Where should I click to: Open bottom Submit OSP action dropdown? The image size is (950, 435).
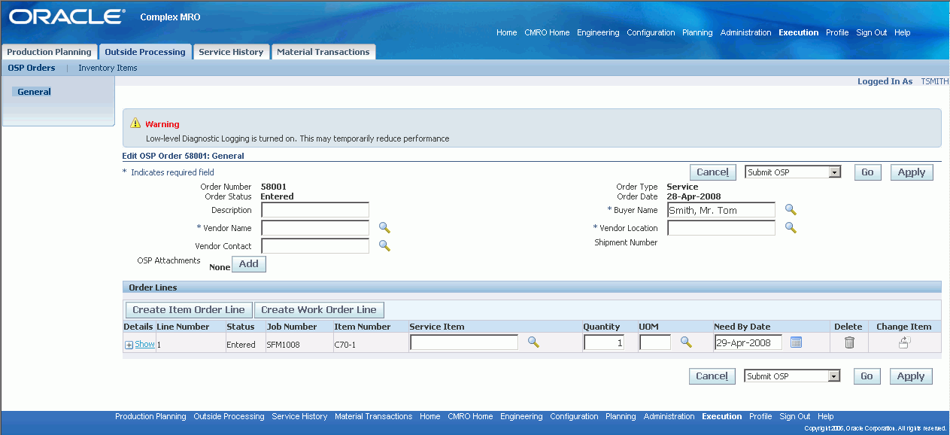pyautogui.click(x=792, y=376)
